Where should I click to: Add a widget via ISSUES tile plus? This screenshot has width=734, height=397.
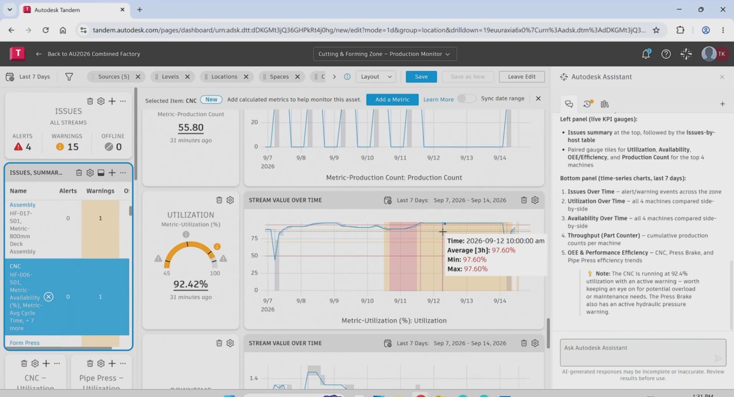[x=112, y=101]
